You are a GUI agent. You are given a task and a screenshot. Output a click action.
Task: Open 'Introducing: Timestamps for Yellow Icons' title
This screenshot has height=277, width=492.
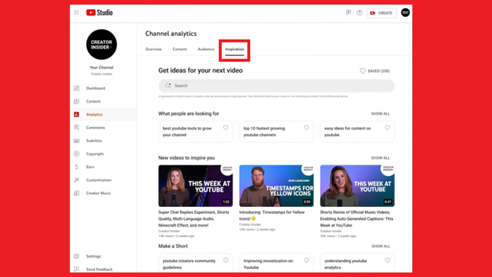272,215
